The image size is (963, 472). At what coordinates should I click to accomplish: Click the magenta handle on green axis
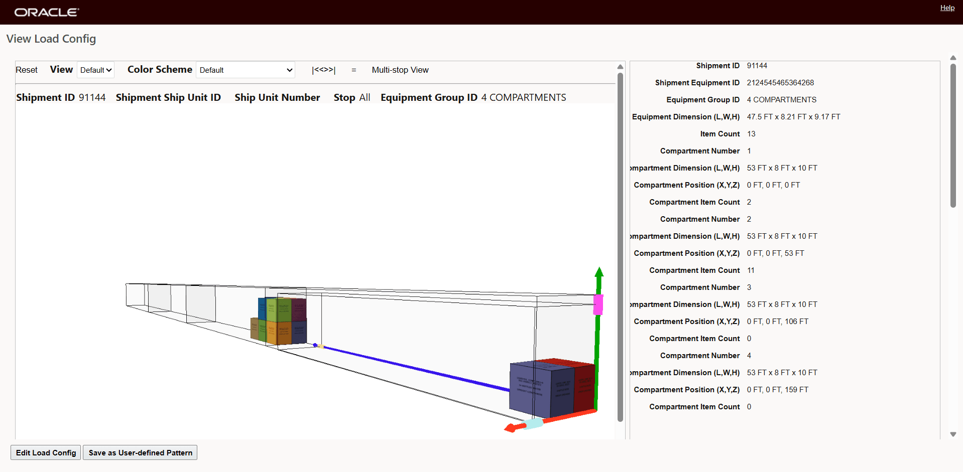point(598,304)
